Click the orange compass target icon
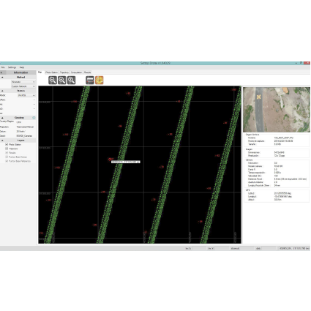This screenshot has width=311, height=311. pos(100,80)
